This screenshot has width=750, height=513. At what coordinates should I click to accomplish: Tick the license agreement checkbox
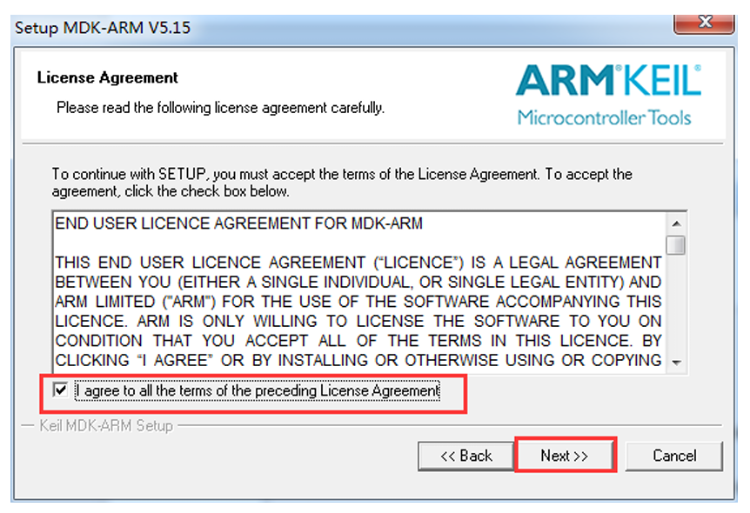pos(60,390)
